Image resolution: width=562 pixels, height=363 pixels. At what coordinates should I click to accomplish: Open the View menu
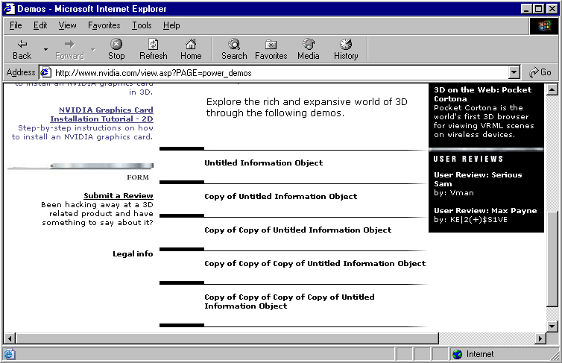(x=67, y=25)
